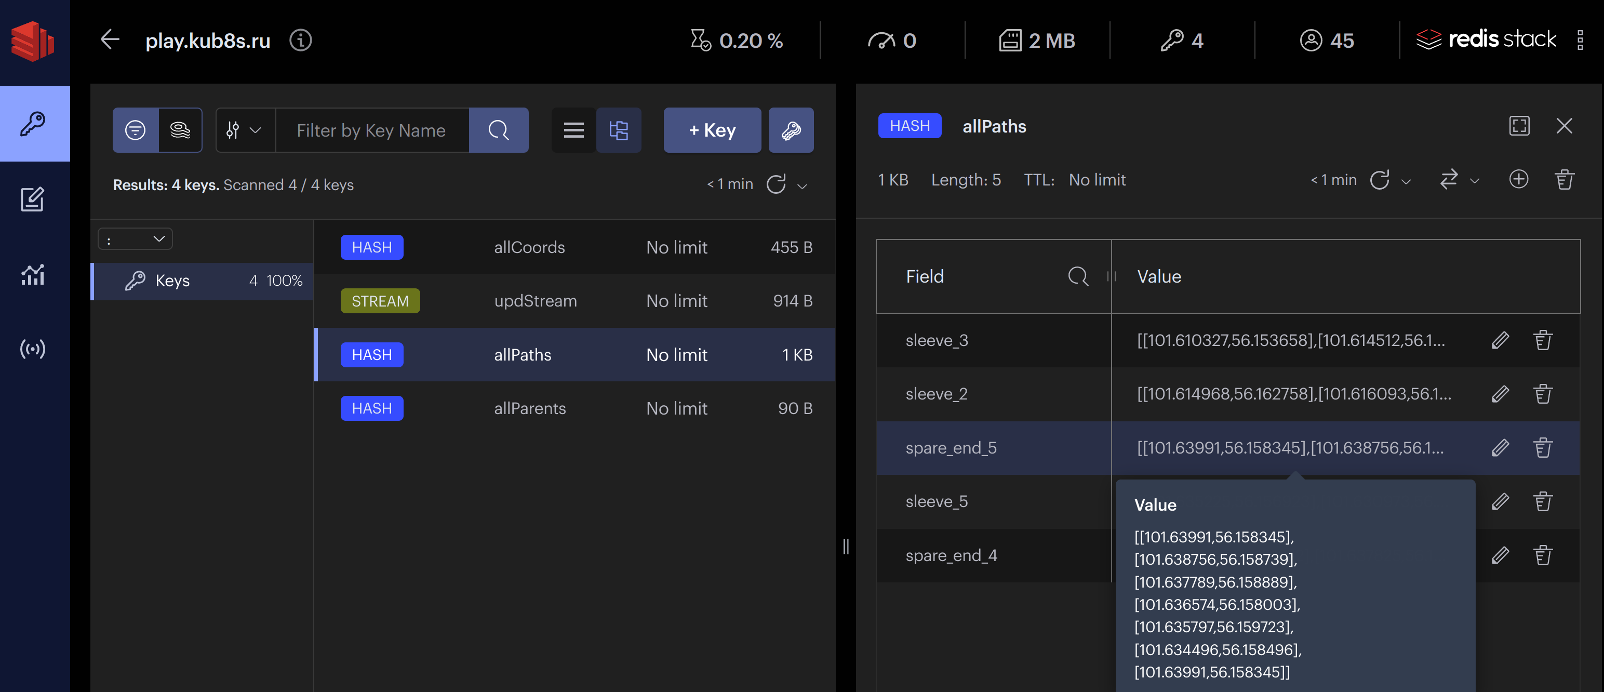Image resolution: width=1604 pixels, height=692 pixels.
Task: Click the sleeve_3 value cell text
Action: [x=1290, y=340]
